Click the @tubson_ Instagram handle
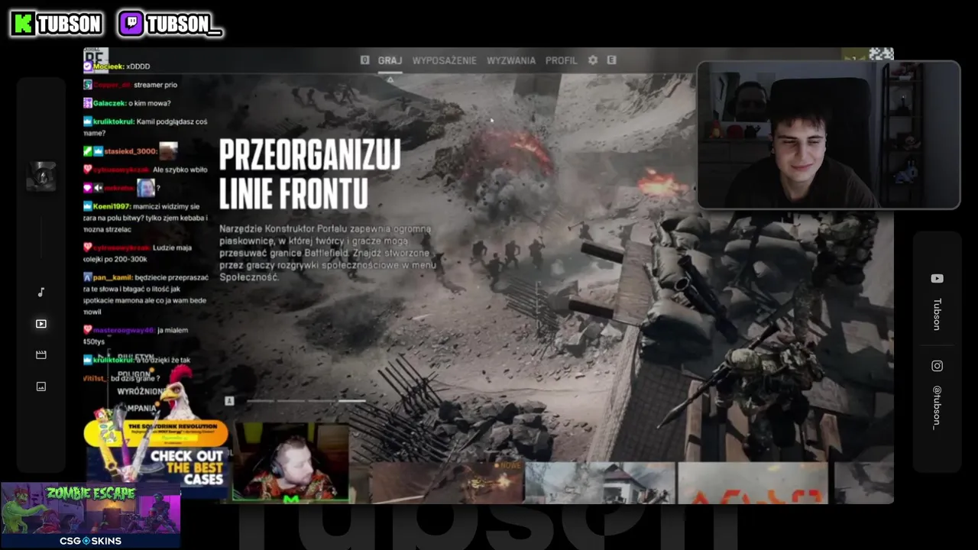 pos(937,408)
